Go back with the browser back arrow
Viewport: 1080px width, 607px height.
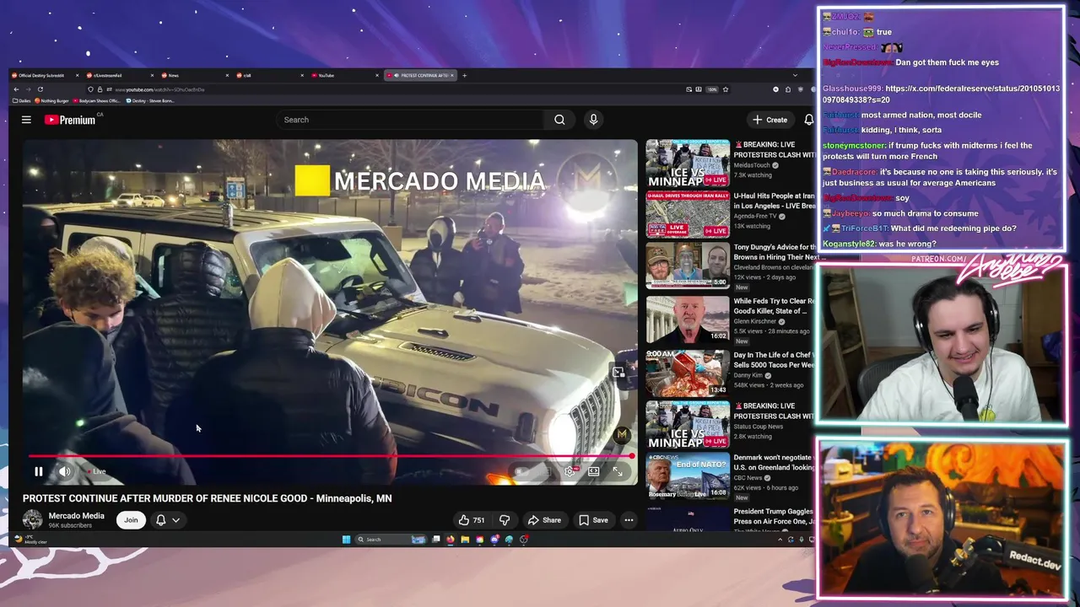[x=16, y=89]
